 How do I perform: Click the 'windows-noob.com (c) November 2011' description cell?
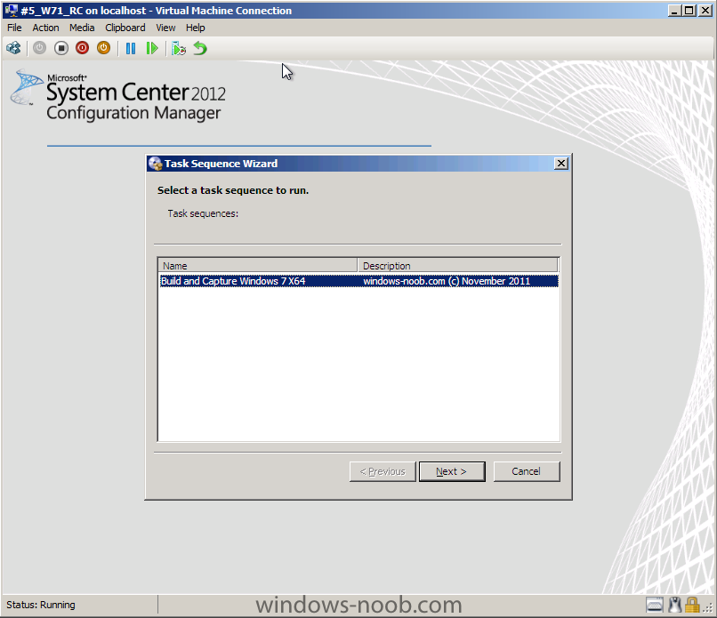[x=447, y=281]
